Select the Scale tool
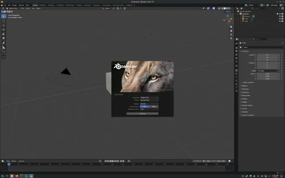 tap(4, 34)
